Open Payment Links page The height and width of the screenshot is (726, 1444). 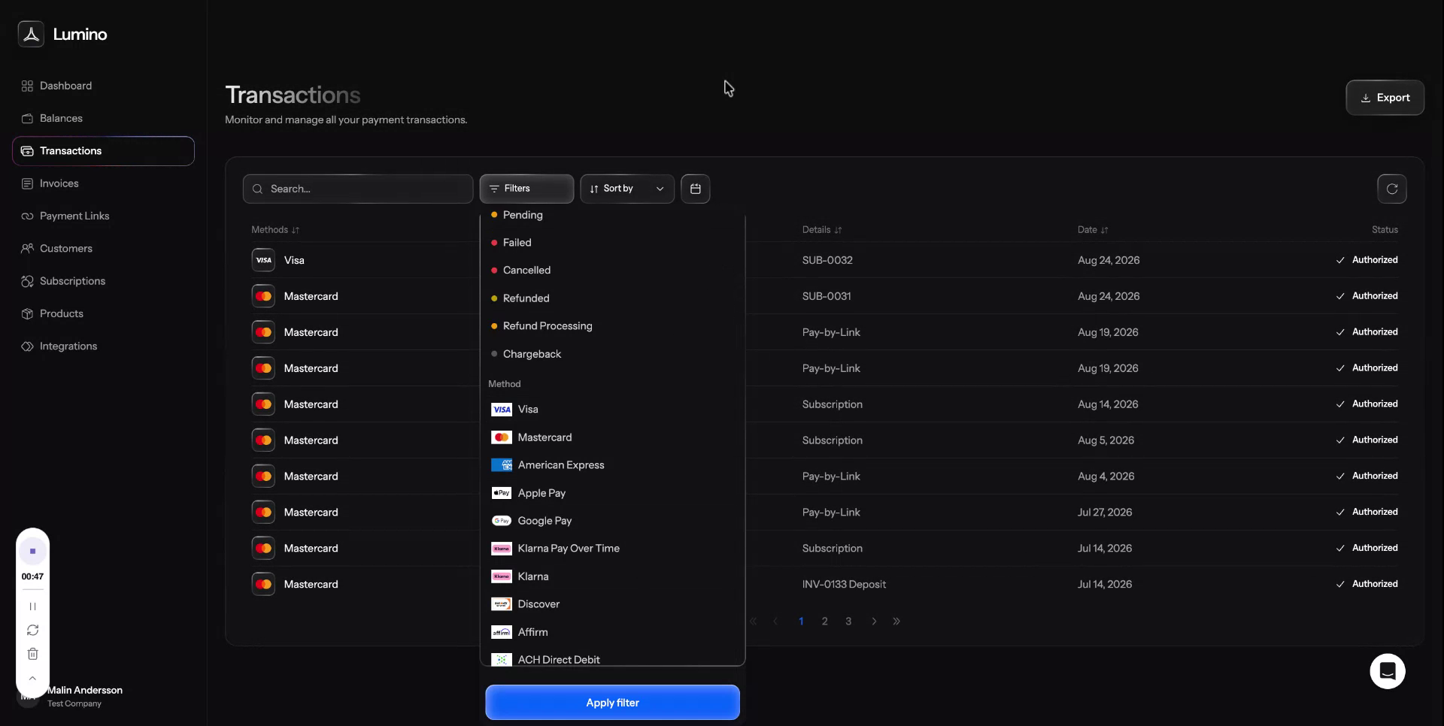click(x=103, y=216)
